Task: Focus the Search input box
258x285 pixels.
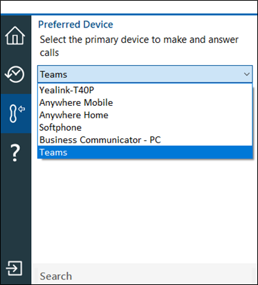Action: coord(145,275)
